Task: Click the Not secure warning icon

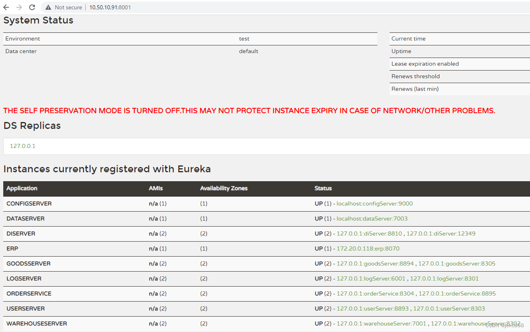Action: pos(48,7)
